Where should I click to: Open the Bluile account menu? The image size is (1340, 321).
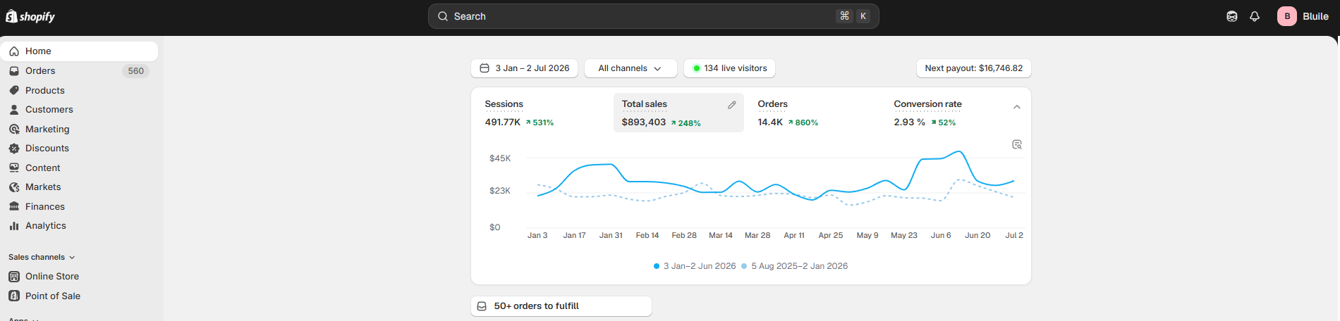click(1303, 16)
